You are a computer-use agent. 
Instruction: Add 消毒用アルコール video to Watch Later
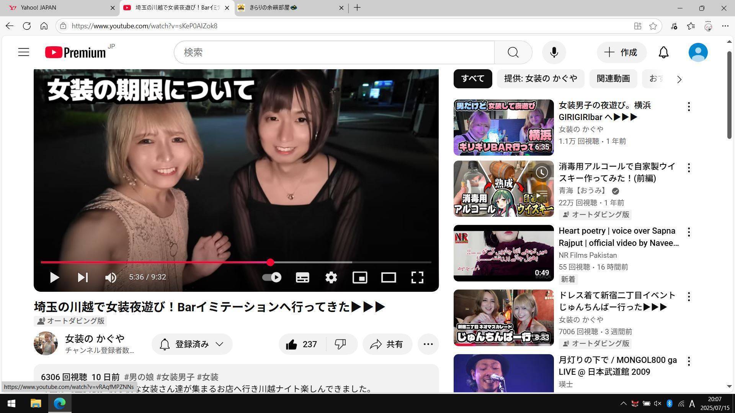coord(541,172)
